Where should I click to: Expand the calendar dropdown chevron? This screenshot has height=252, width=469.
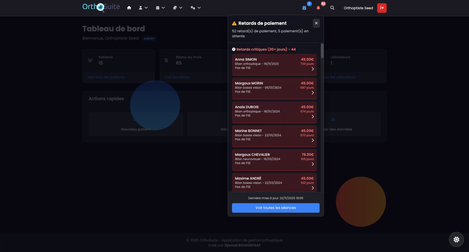(x=163, y=8)
